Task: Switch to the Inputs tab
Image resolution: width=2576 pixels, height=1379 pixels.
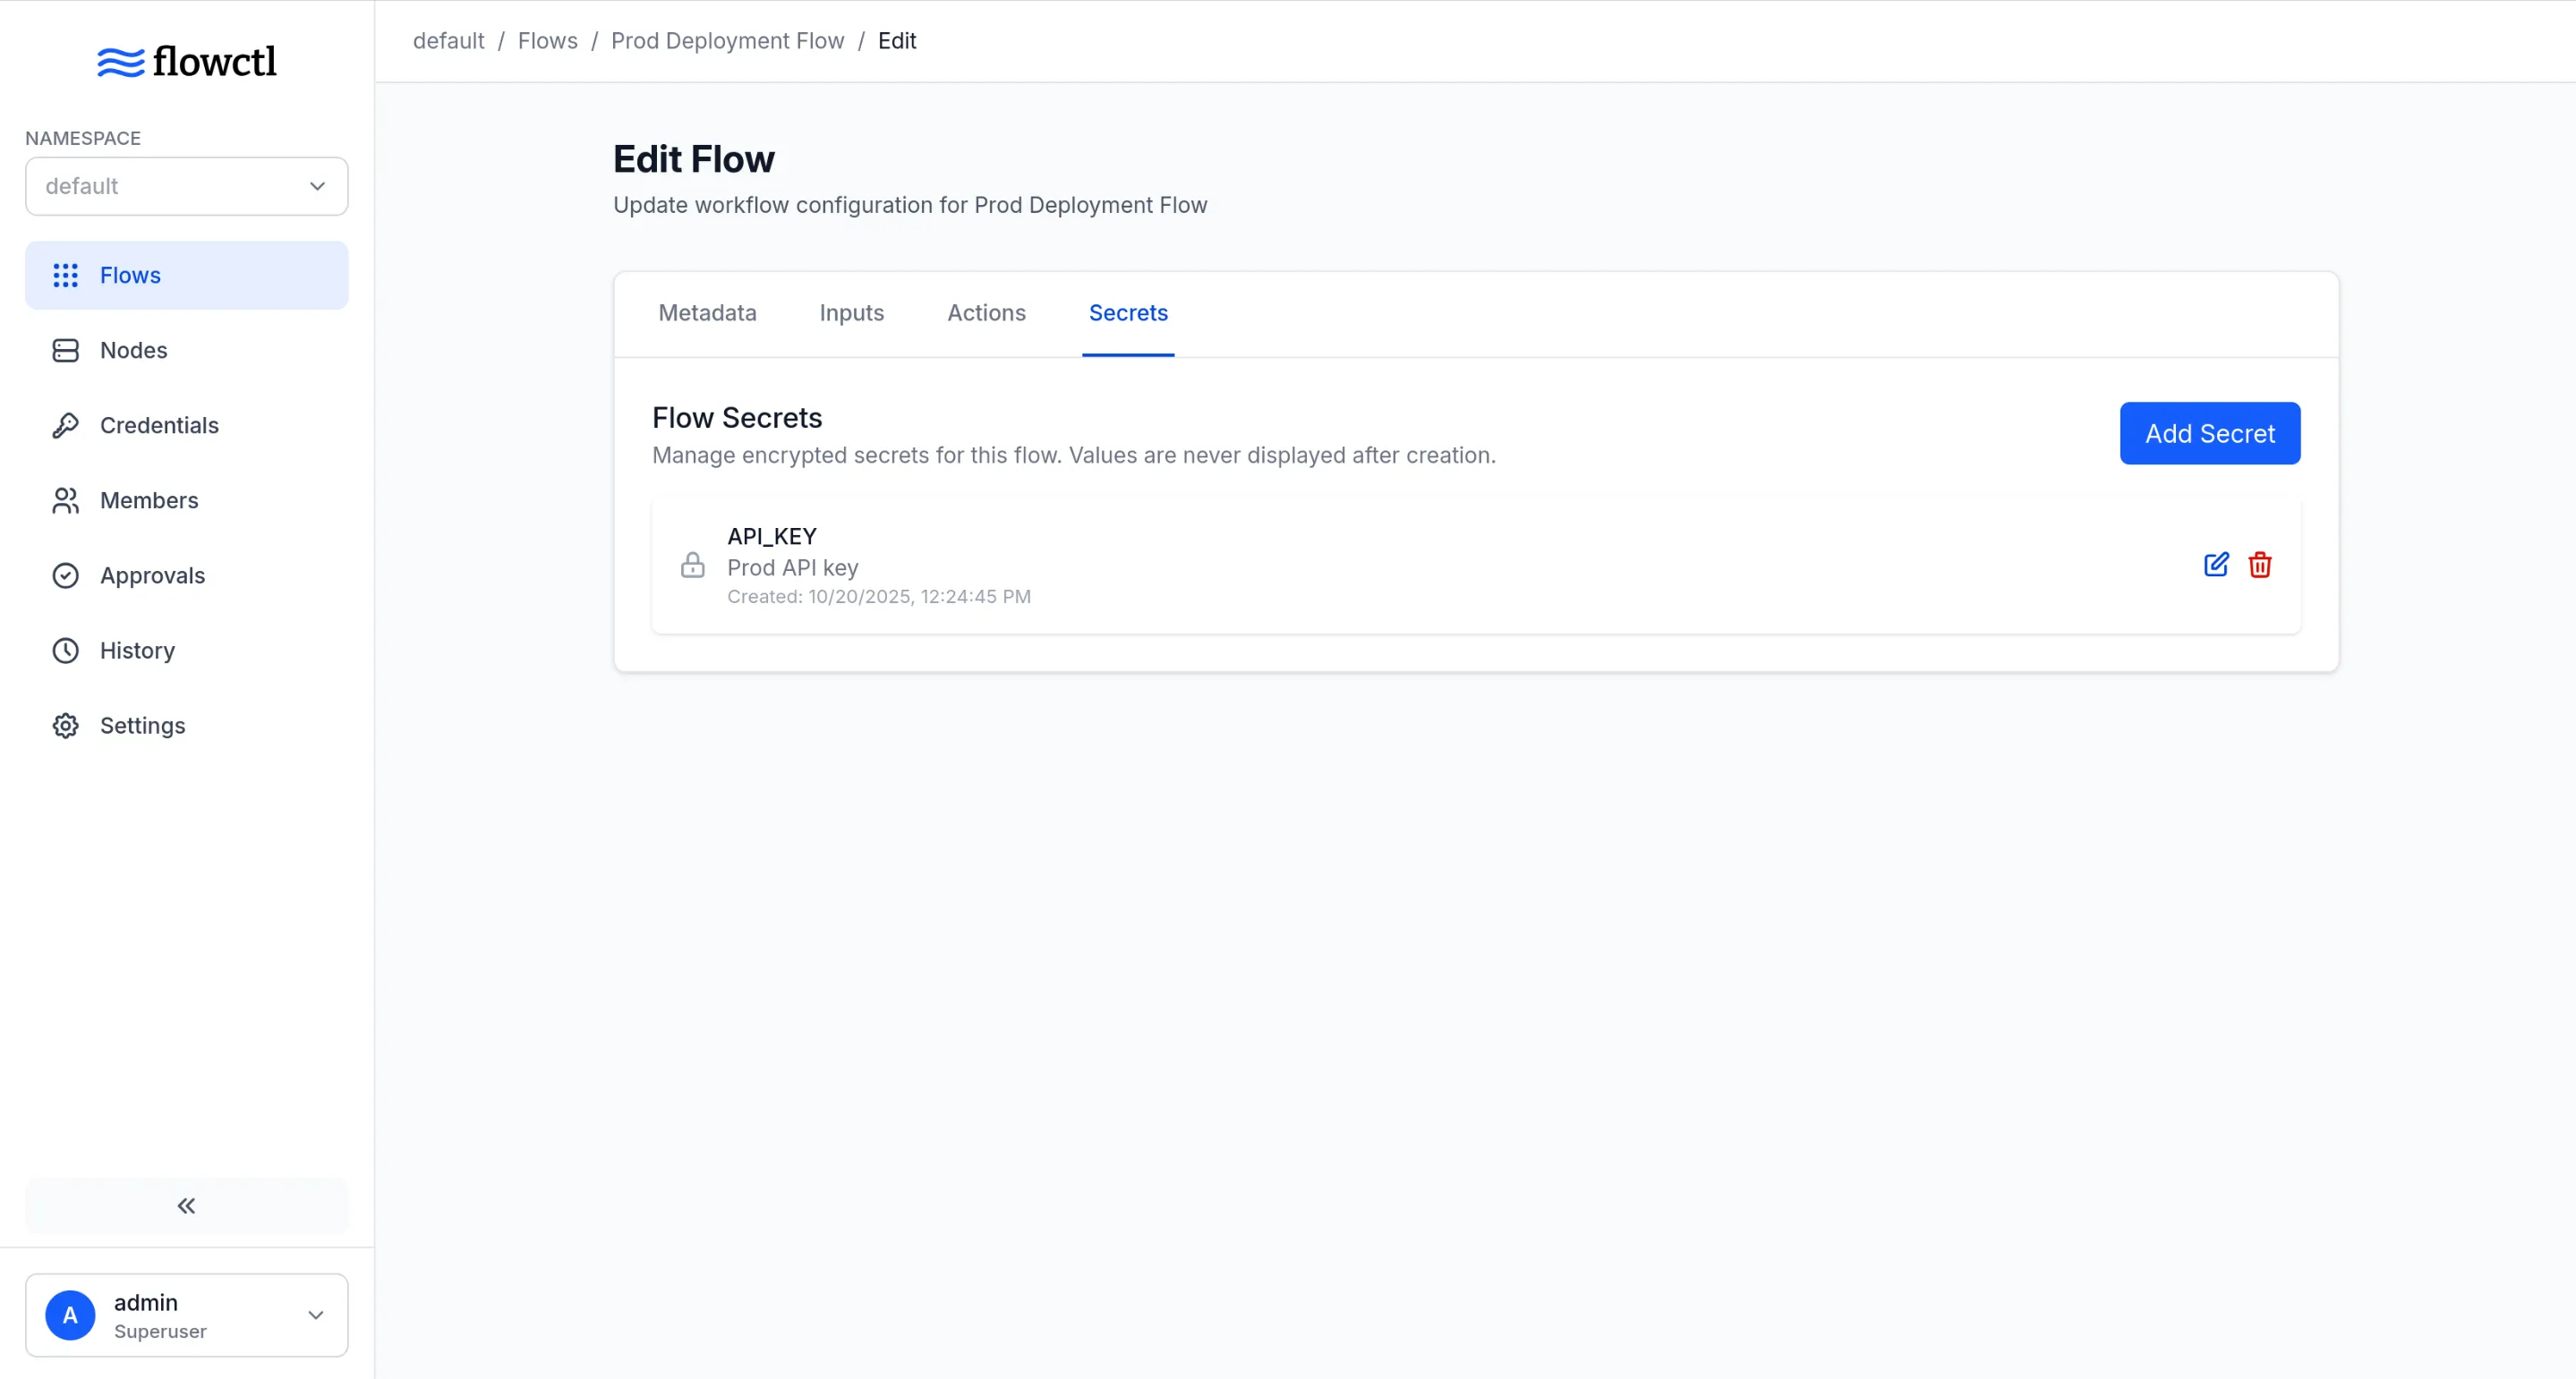Action: (x=851, y=313)
